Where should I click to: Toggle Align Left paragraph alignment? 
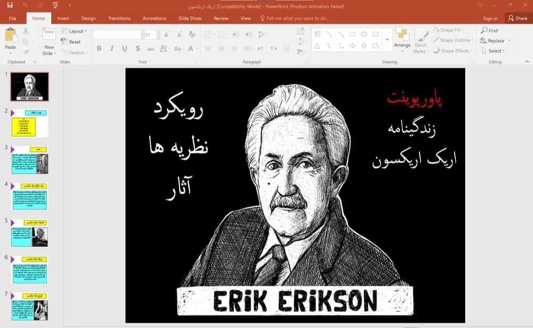point(208,49)
